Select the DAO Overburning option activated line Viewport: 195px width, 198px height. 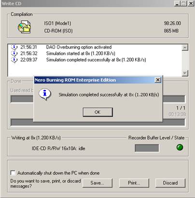point(79,47)
